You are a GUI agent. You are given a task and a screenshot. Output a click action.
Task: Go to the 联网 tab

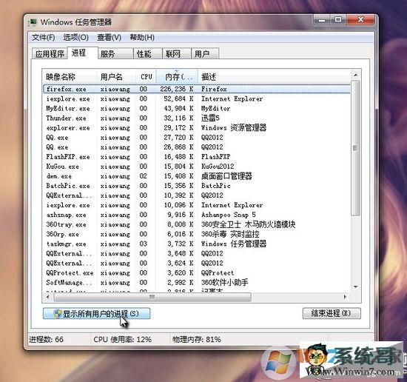[177, 54]
